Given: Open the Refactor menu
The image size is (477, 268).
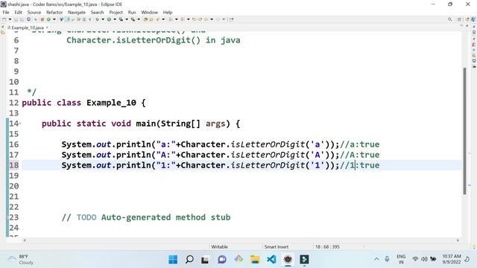Looking at the screenshot, I should 54,12.
